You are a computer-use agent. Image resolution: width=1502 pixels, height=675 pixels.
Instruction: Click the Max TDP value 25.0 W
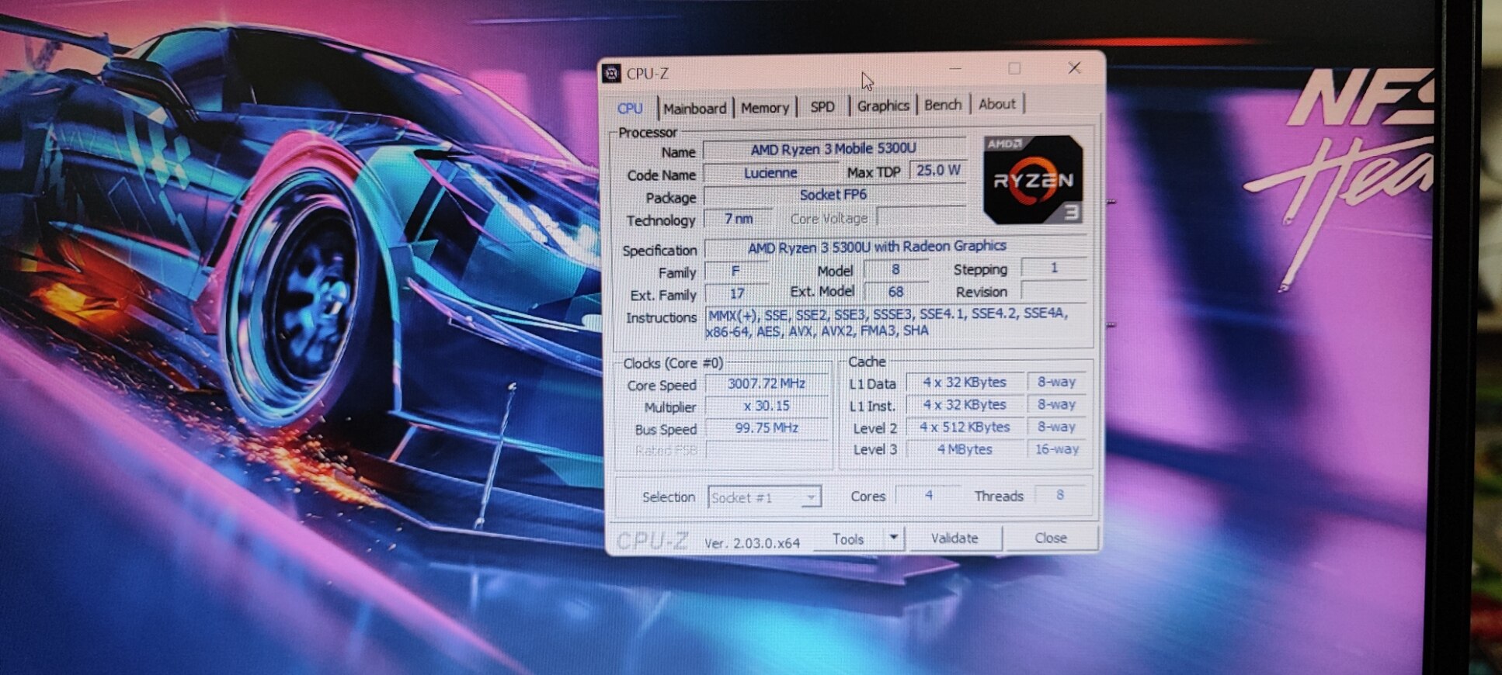pos(938,171)
